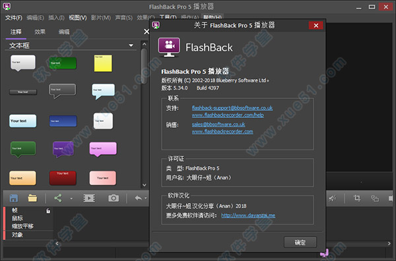This screenshot has width=396, height=261.
Task: Select the yellow sticky note text box
Action: [x=103, y=63]
